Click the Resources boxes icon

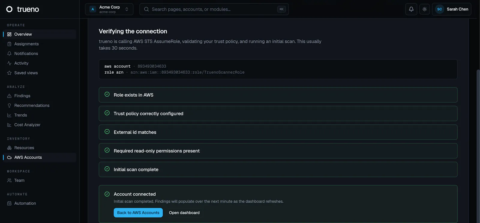pos(9,148)
